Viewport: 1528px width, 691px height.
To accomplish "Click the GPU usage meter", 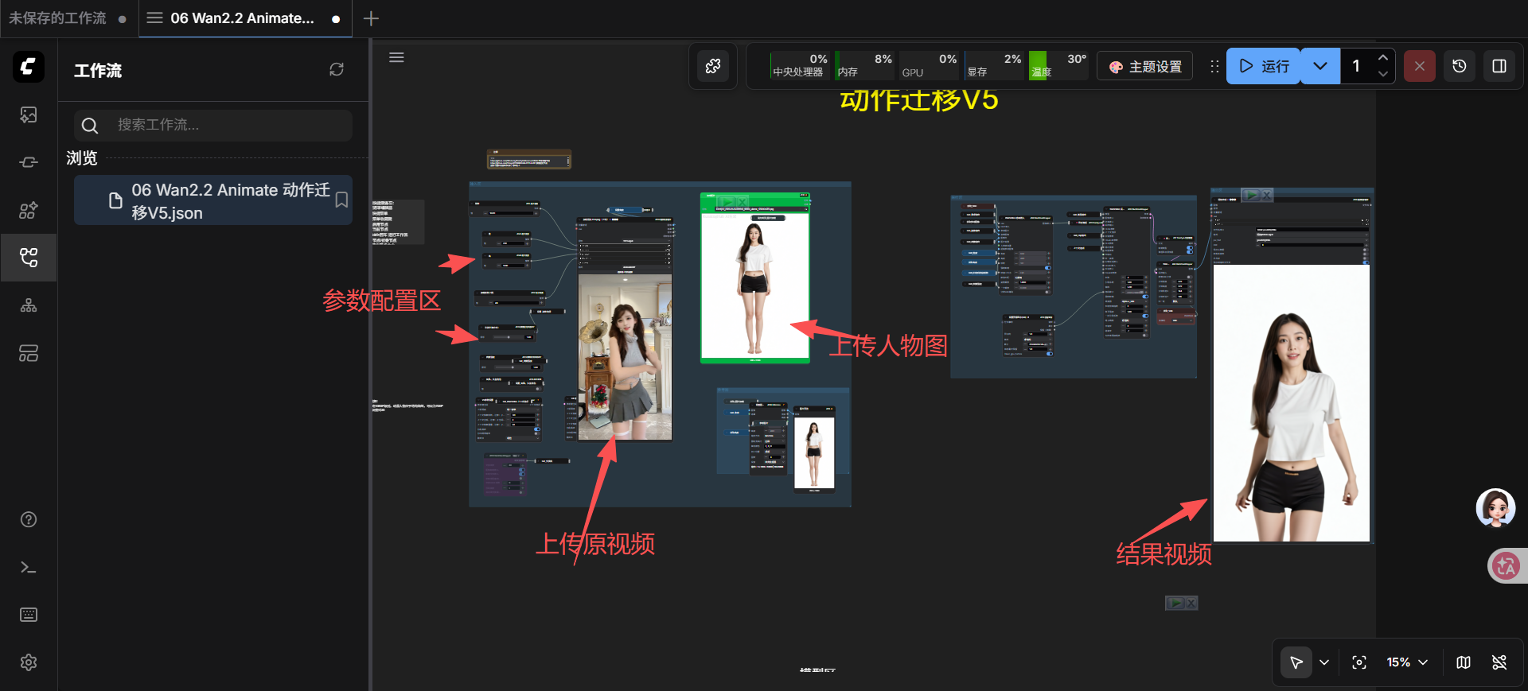I will (x=930, y=66).
